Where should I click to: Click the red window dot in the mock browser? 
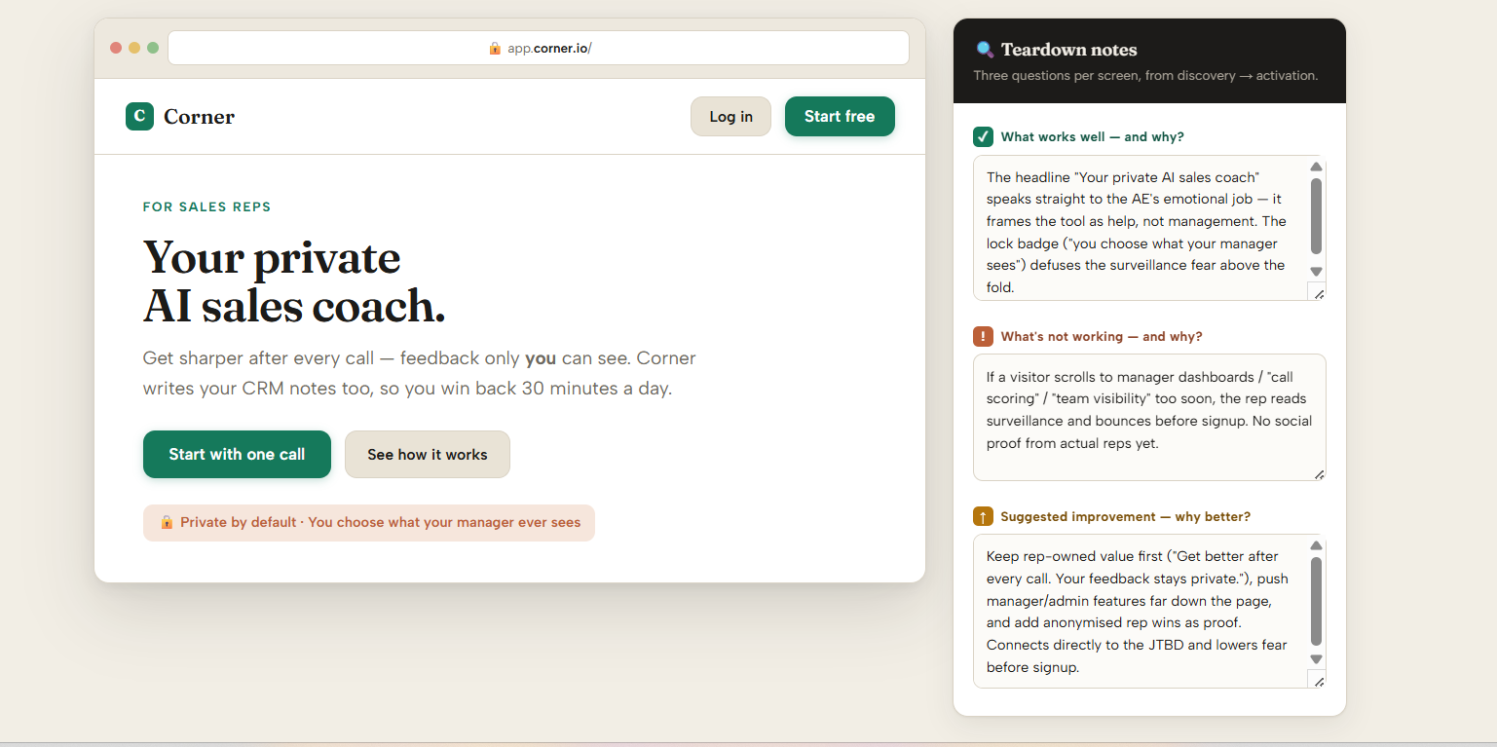116,48
